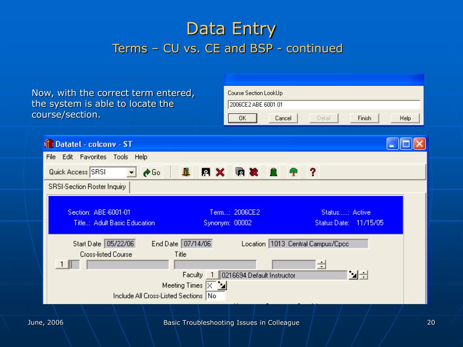Viewport: 463px width, 347px height.
Task: Open the Tools menu
Action: coord(120,157)
